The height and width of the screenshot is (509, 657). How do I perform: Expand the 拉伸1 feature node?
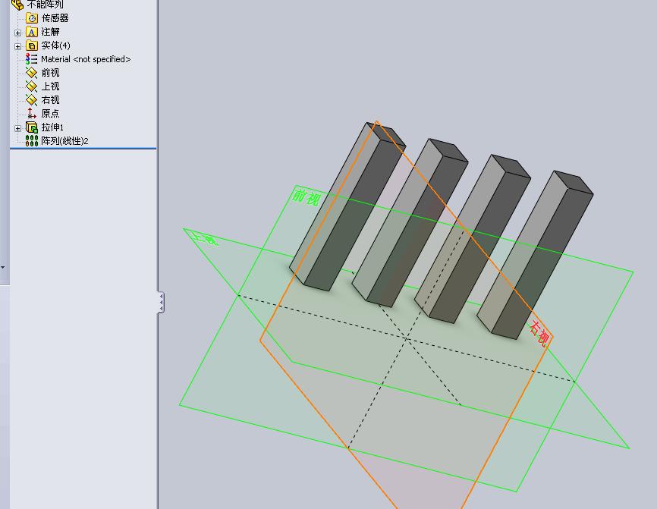(17, 128)
